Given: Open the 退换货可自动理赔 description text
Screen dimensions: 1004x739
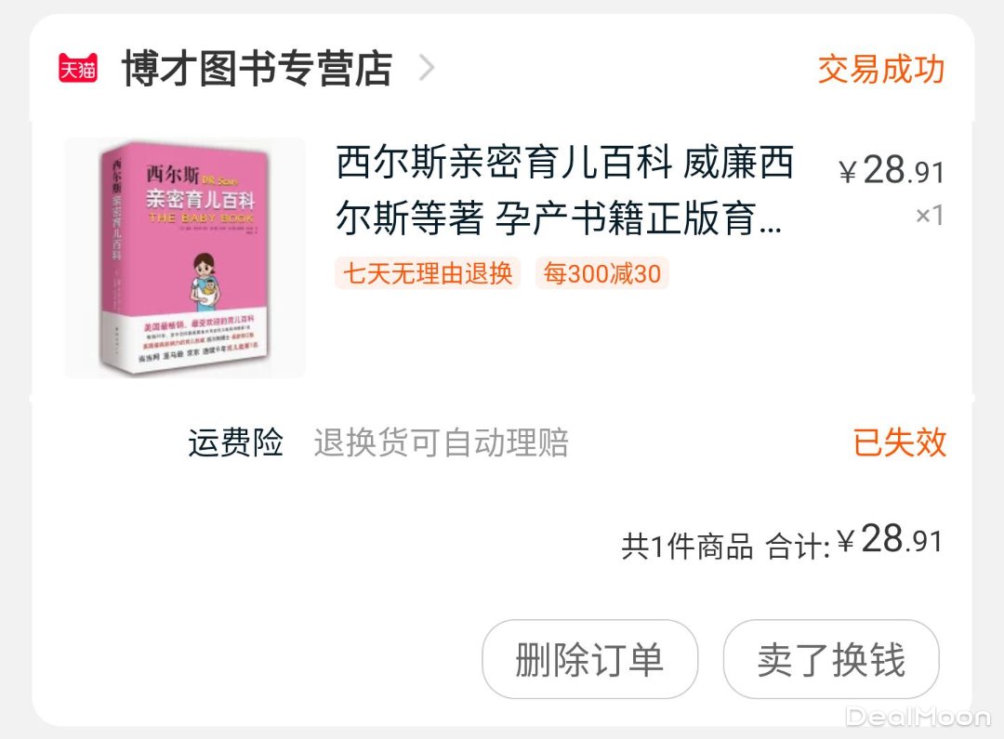Looking at the screenshot, I should coord(441,442).
